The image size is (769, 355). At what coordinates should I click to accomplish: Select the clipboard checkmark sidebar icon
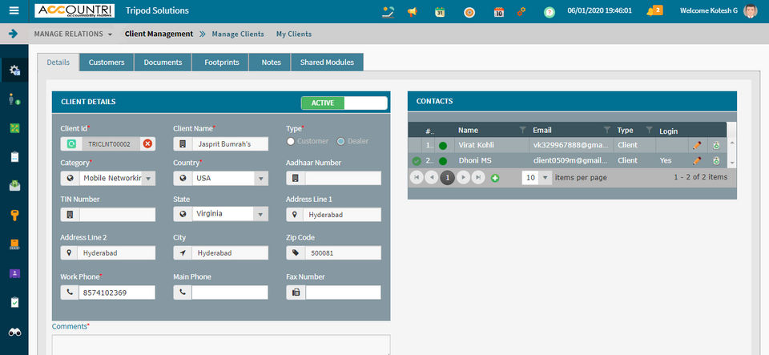click(14, 303)
